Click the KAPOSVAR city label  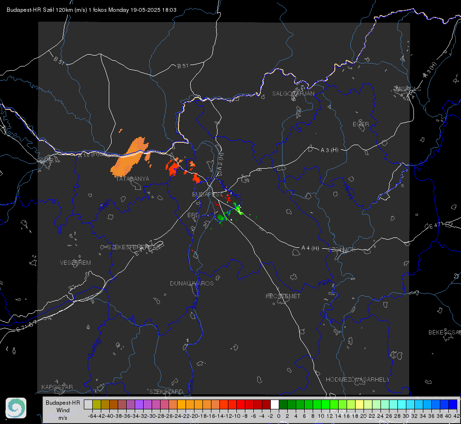click(57, 387)
